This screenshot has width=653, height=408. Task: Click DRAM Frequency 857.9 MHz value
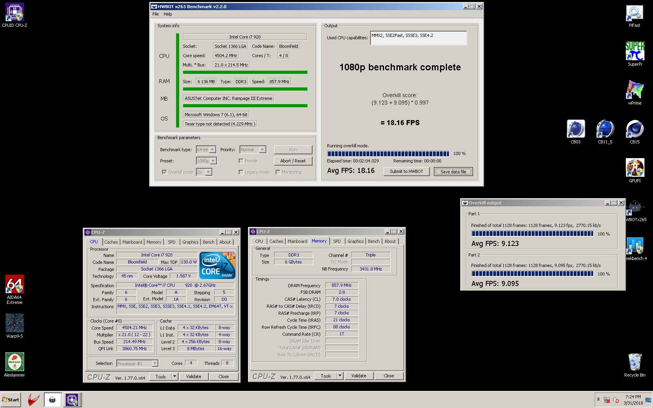[x=341, y=285]
